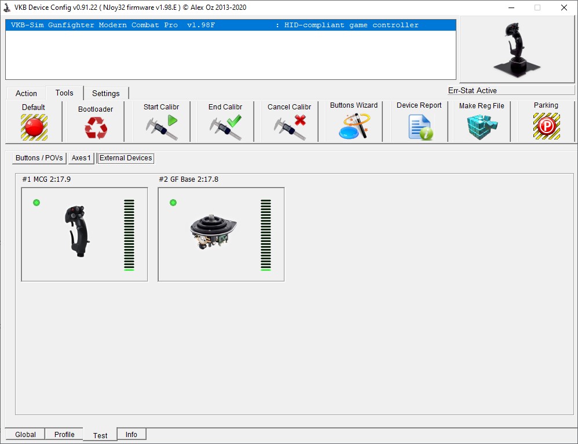Open the Bootloader recycle icon
The width and height of the screenshot is (578, 444).
tap(96, 128)
